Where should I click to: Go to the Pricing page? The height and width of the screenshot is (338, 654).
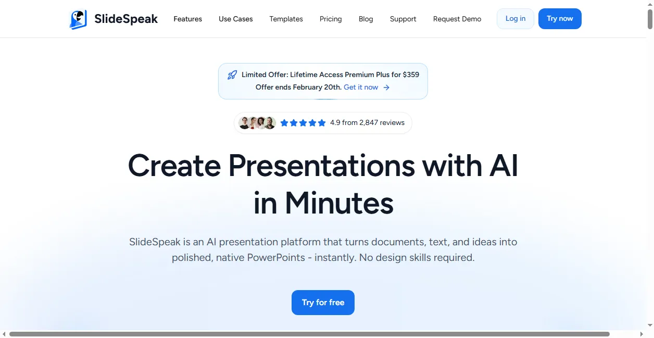pos(331,19)
